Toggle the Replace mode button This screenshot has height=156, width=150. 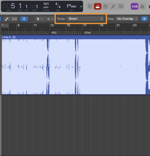pyautogui.click(x=90, y=6)
